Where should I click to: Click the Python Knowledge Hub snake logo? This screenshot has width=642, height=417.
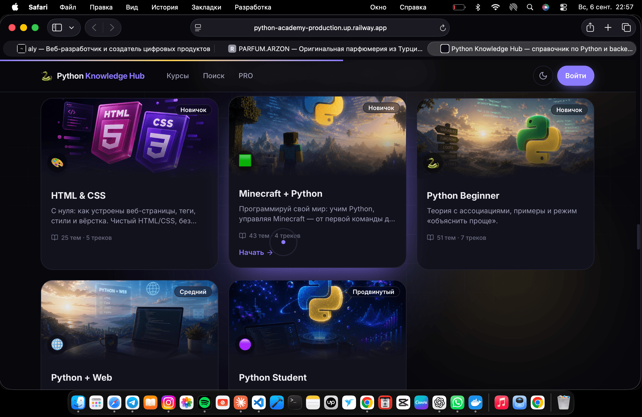click(47, 76)
